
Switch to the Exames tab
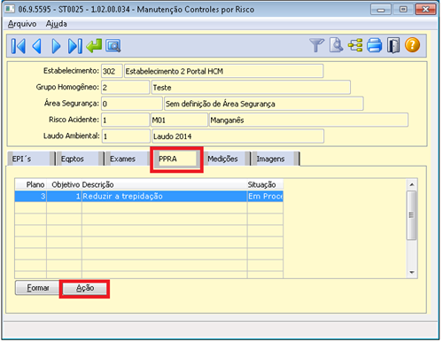[x=128, y=159]
